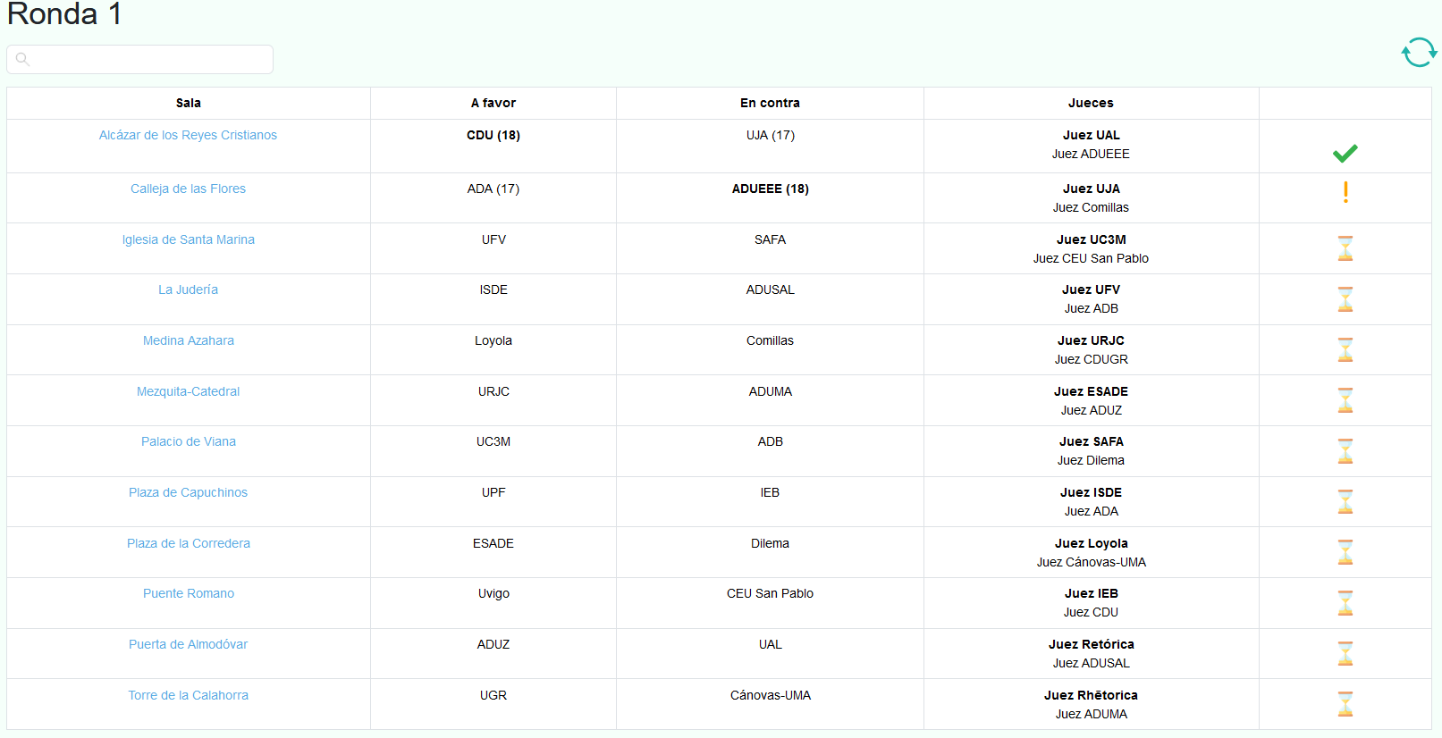Click the orange warning icon for Calleja row
The width and height of the screenshot is (1442, 738).
coord(1345,192)
